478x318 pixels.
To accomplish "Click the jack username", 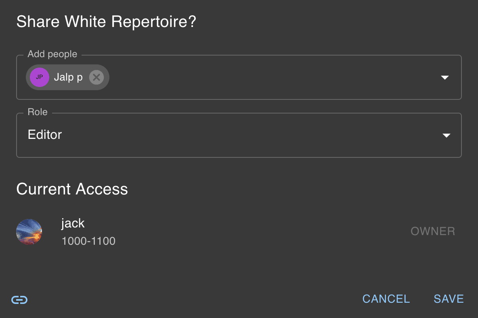I will pyautogui.click(x=73, y=223).
